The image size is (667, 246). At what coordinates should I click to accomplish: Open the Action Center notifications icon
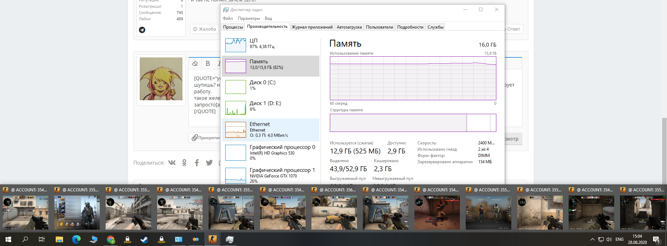click(657, 239)
